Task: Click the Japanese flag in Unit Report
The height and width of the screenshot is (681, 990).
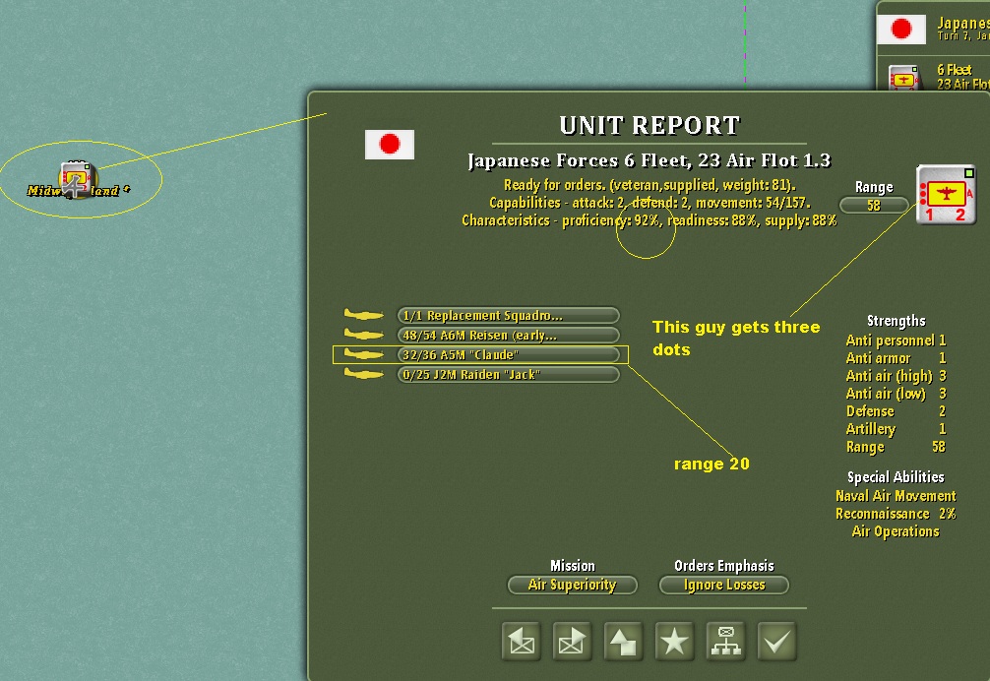Action: click(390, 145)
